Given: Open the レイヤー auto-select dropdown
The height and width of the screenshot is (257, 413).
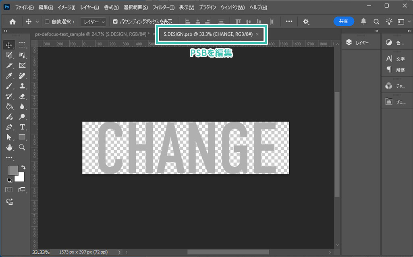Looking at the screenshot, I should click(x=93, y=22).
